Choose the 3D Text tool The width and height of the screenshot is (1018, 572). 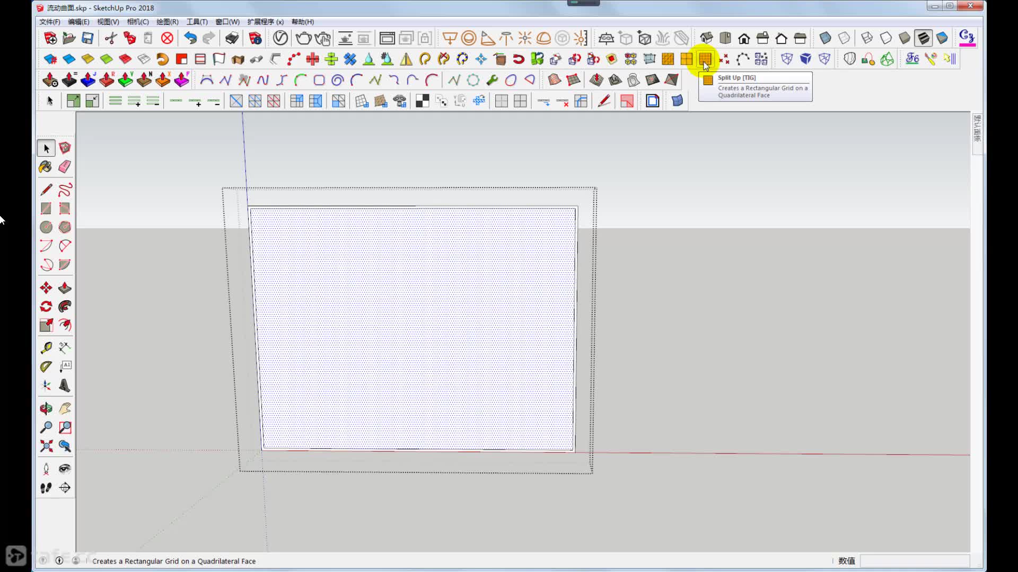[x=65, y=386]
